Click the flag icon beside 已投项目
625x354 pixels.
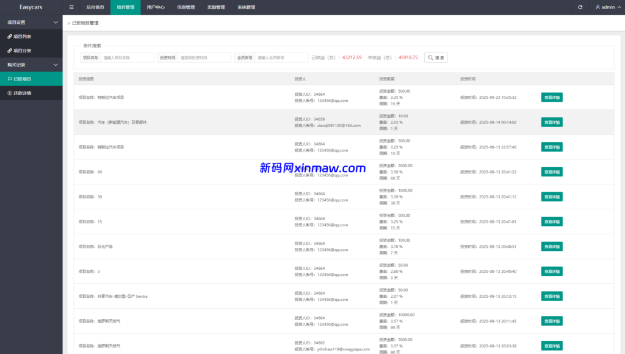pyautogui.click(x=9, y=79)
